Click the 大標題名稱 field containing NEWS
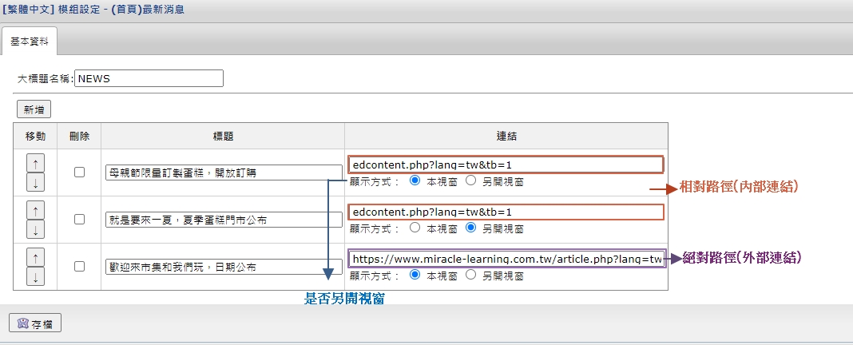 (149, 78)
